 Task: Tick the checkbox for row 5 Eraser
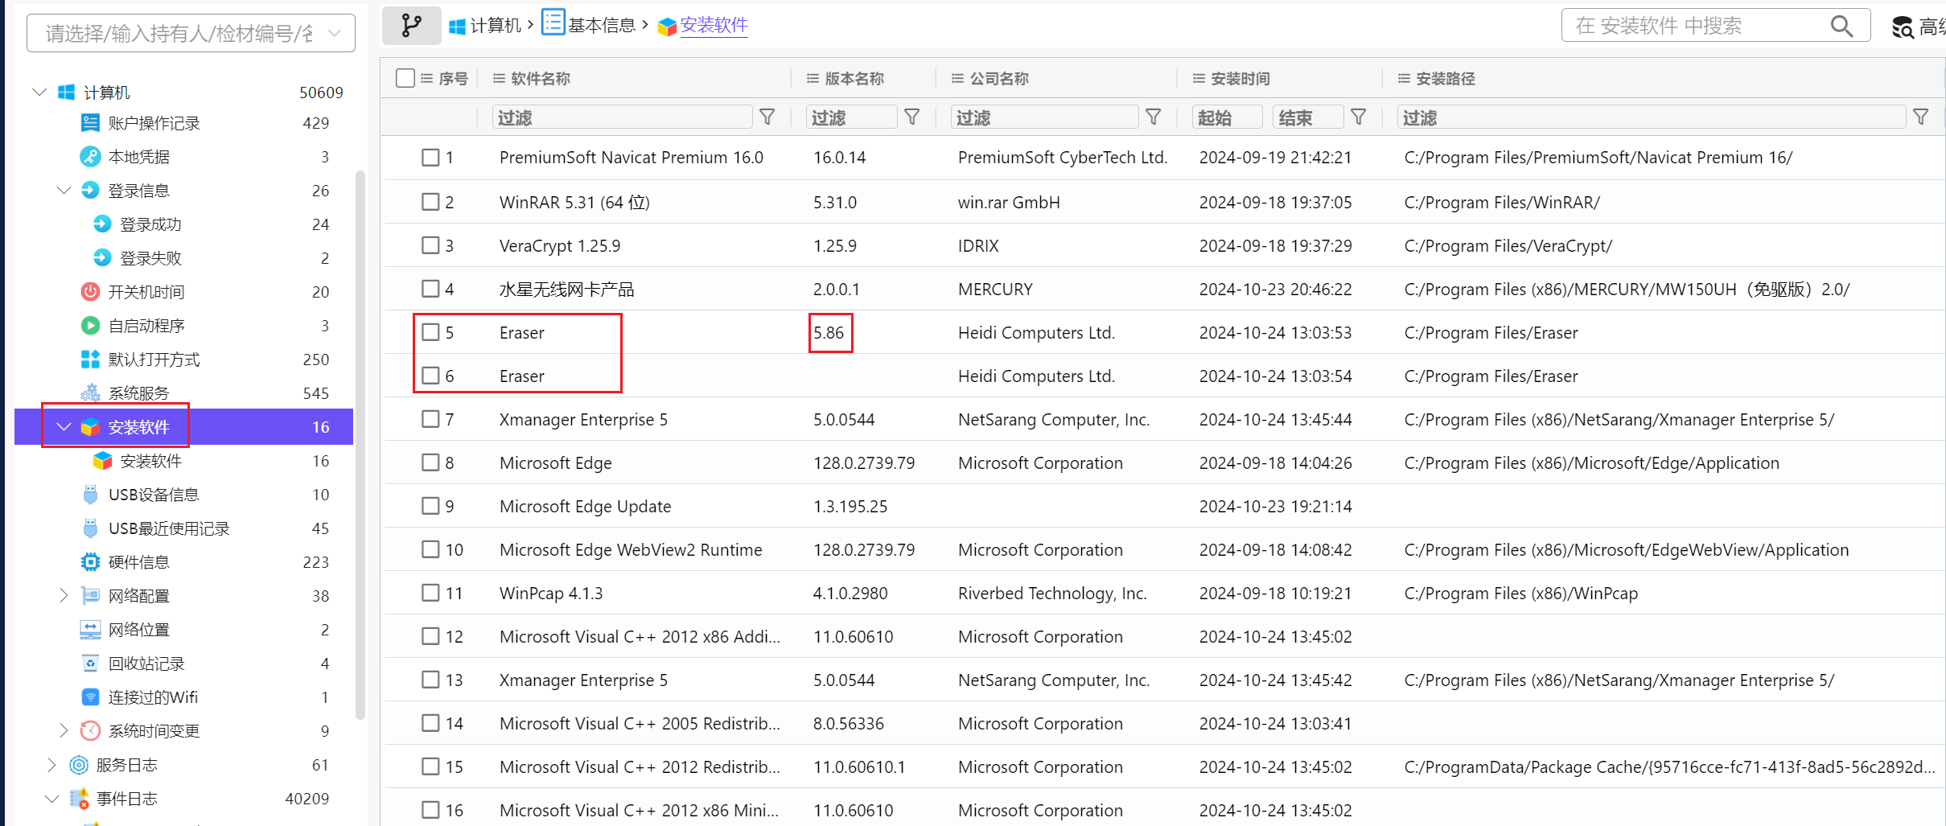(x=431, y=332)
